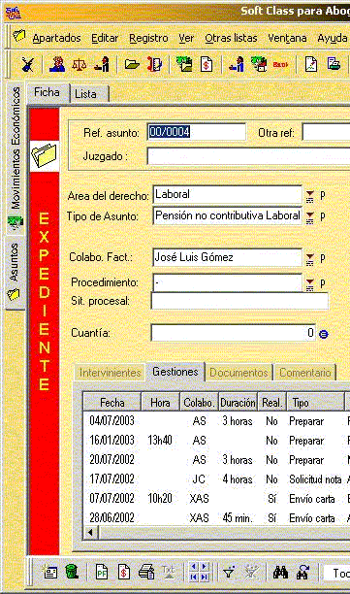Image resolution: width=350 pixels, height=594 pixels.
Task: Click the person paying at counter icon
Action: coord(237,64)
